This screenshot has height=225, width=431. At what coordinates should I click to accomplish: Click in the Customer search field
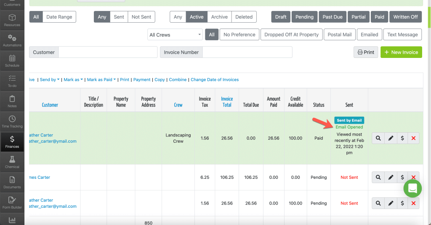coord(108,52)
